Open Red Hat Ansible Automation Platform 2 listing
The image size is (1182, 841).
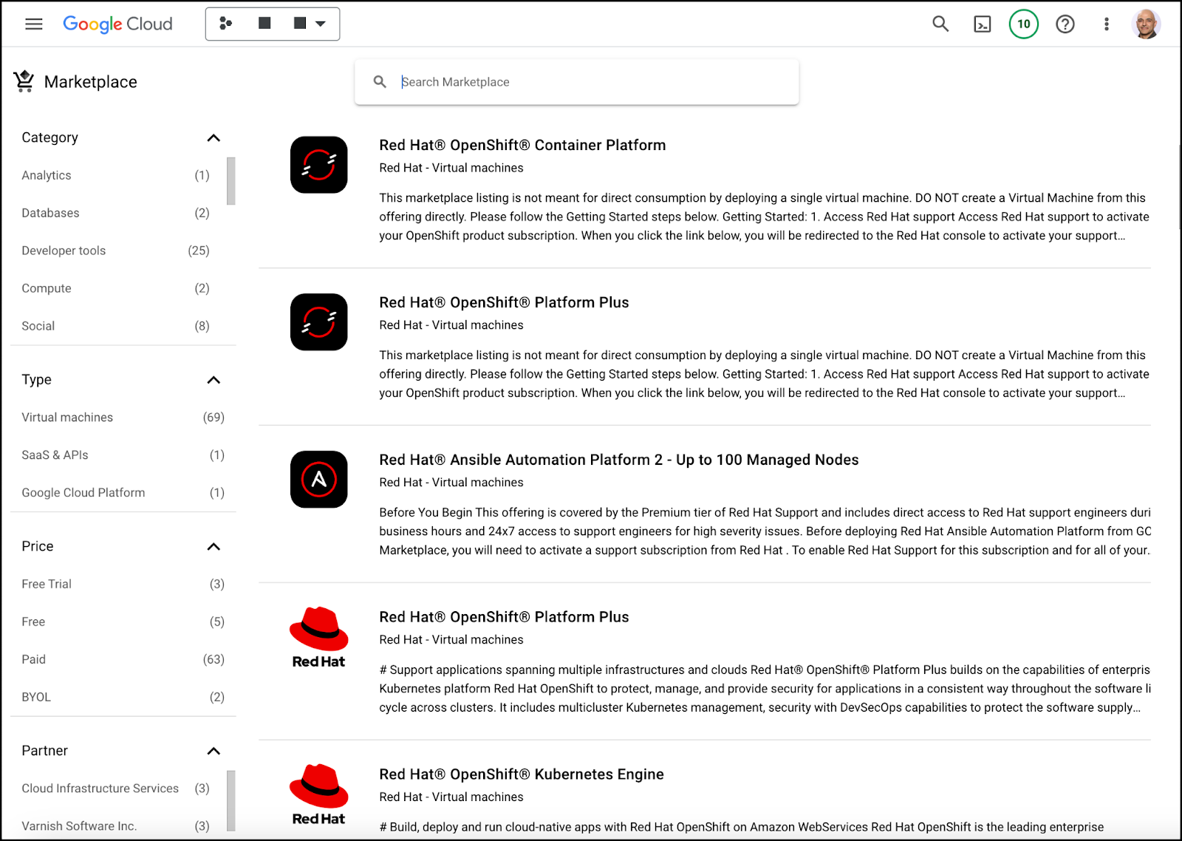click(619, 460)
